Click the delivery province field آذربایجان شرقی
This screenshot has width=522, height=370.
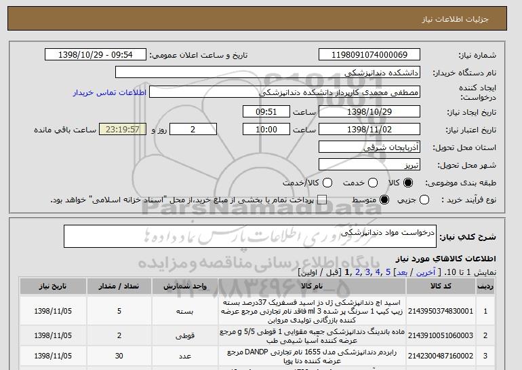click(369, 147)
